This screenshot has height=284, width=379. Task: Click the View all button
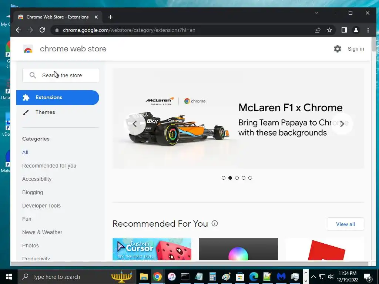pos(345,224)
